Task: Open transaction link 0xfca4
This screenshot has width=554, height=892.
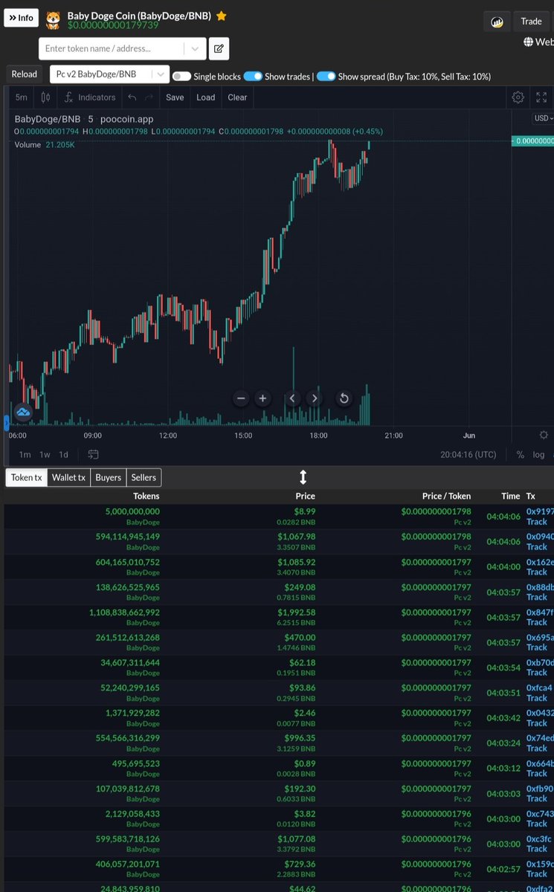Action: 540,688
